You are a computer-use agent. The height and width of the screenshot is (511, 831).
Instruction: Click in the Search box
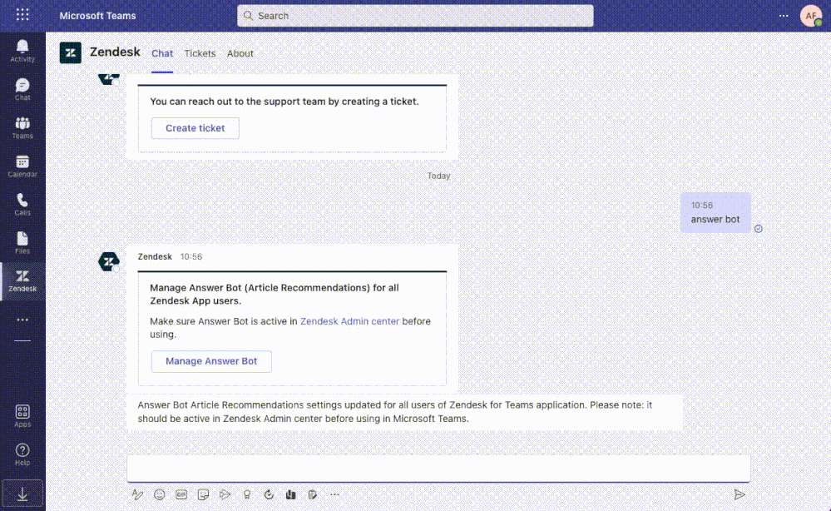[415, 16]
